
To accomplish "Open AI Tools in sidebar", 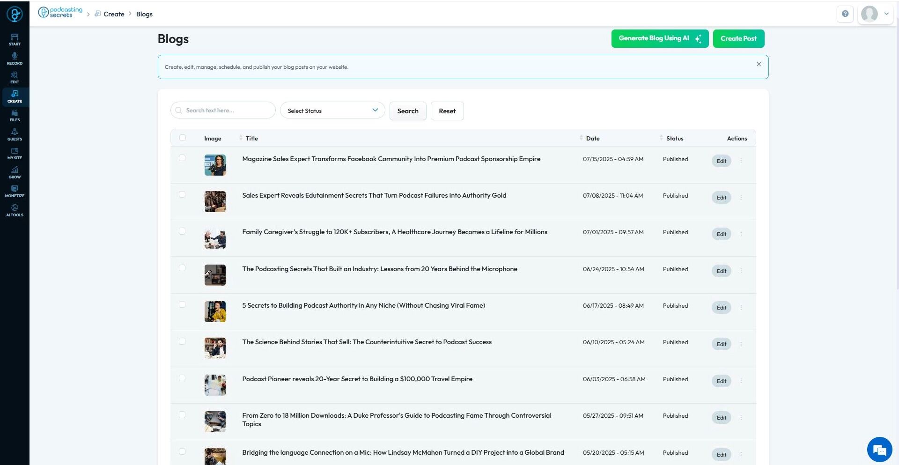I will tap(15, 211).
